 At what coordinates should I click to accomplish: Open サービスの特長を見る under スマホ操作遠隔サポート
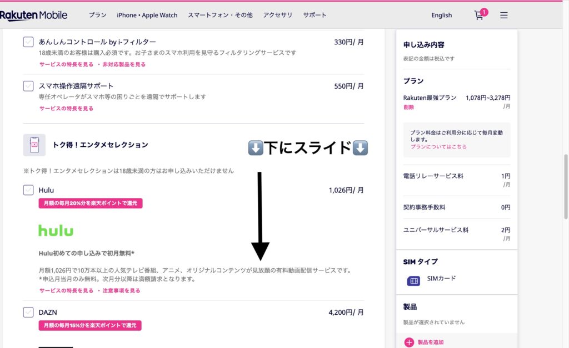[x=67, y=109]
